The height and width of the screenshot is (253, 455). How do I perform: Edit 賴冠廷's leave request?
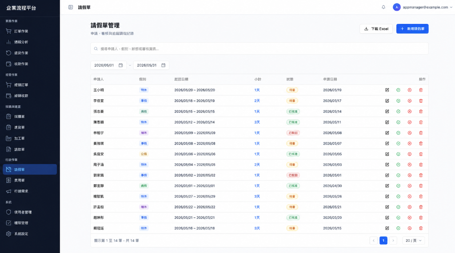387,229
